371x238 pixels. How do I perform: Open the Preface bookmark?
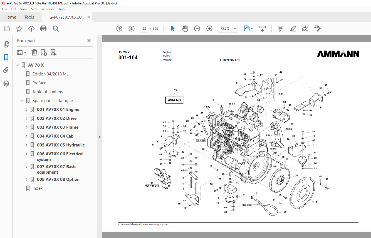point(39,83)
